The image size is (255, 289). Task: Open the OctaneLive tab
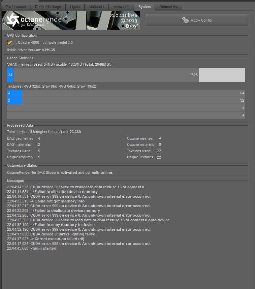pyautogui.click(x=168, y=7)
